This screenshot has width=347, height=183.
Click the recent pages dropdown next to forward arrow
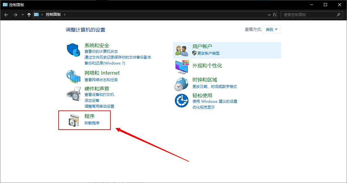click(23, 14)
